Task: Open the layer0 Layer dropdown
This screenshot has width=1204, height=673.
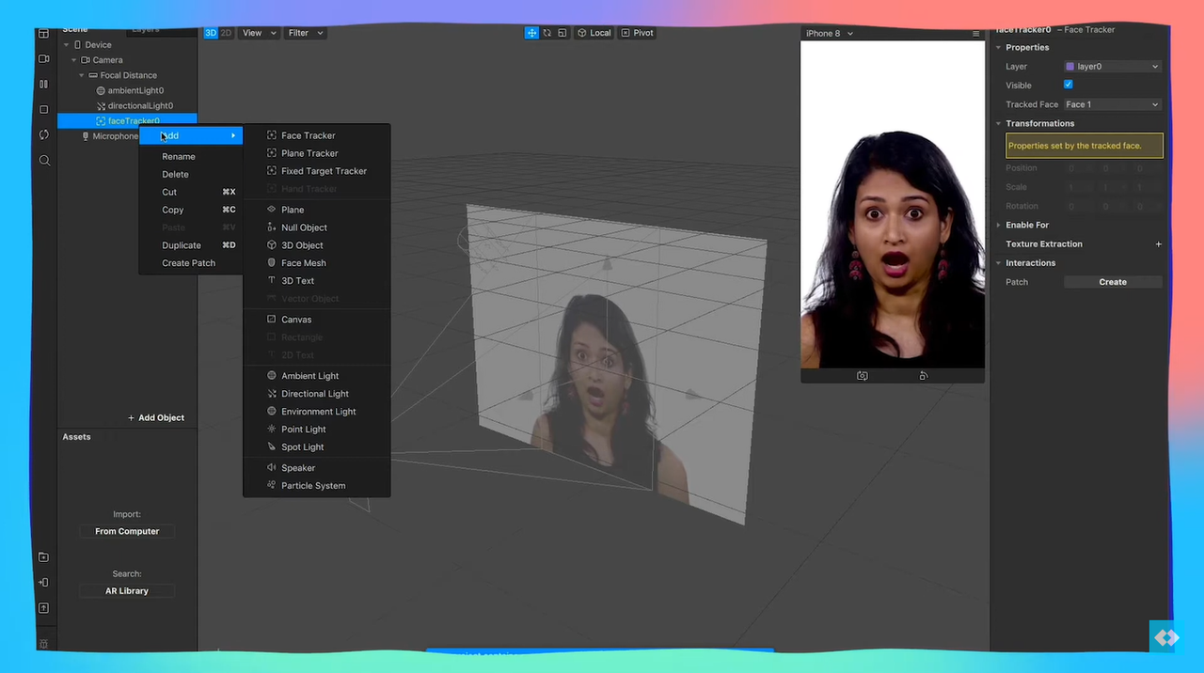Action: tap(1113, 67)
